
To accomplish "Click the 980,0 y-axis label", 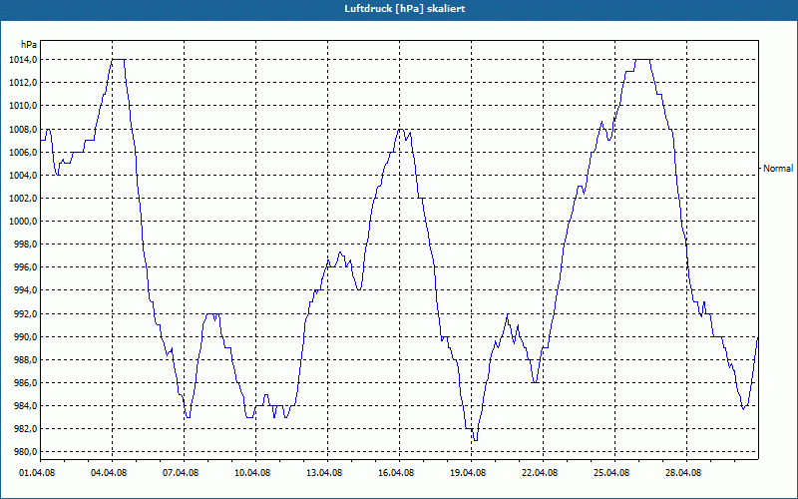I will pyautogui.click(x=25, y=452).
